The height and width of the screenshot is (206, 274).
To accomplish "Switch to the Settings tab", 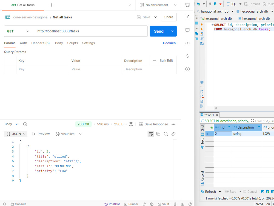I will 89,43.
